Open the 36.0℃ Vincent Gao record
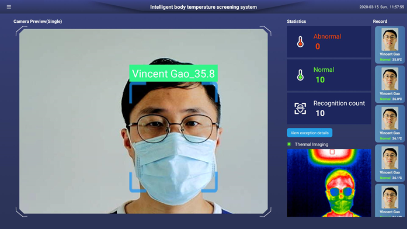 point(389,84)
